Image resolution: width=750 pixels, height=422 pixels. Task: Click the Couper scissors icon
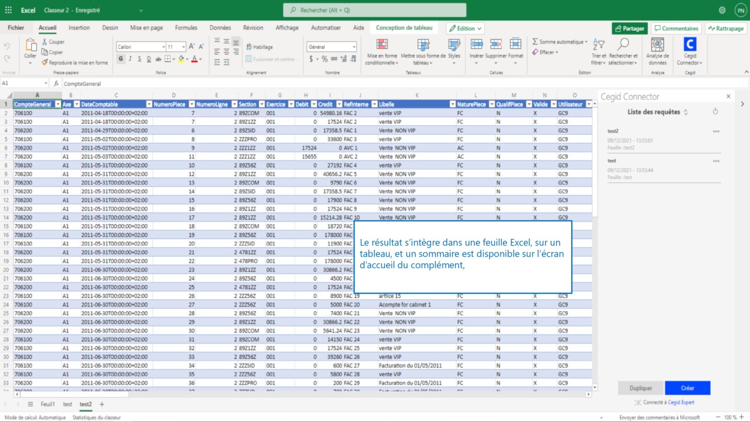45,42
